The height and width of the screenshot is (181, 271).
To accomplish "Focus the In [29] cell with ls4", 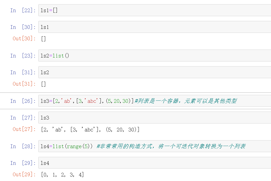I will [154, 163].
